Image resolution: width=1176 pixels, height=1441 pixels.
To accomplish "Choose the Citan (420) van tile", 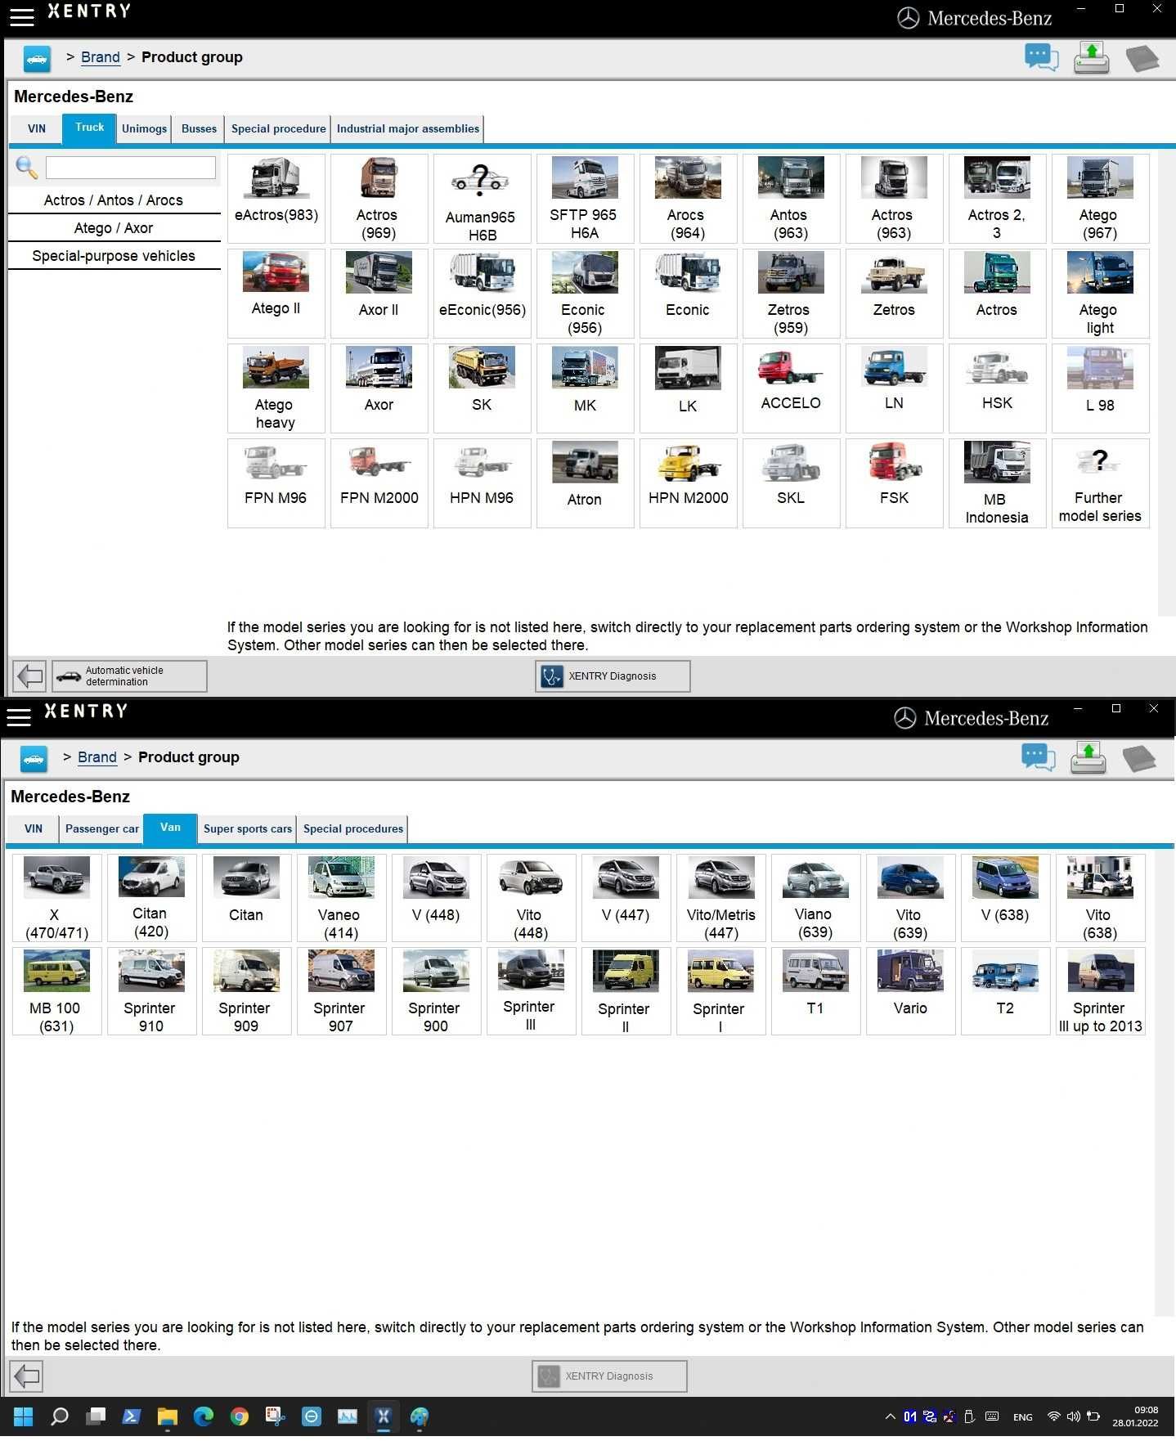I will [x=152, y=898].
